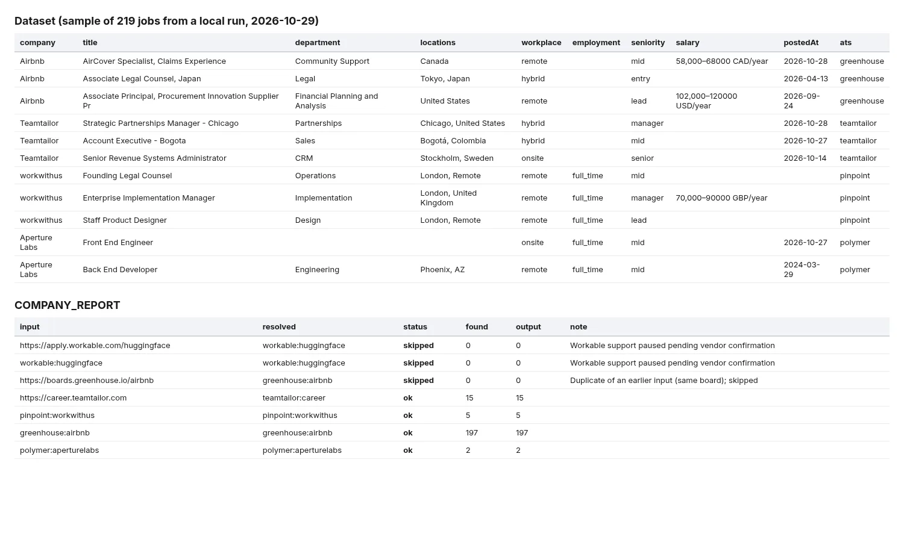
Task: Select the 'Tokyo, Japan' location cell
Action: (445, 79)
